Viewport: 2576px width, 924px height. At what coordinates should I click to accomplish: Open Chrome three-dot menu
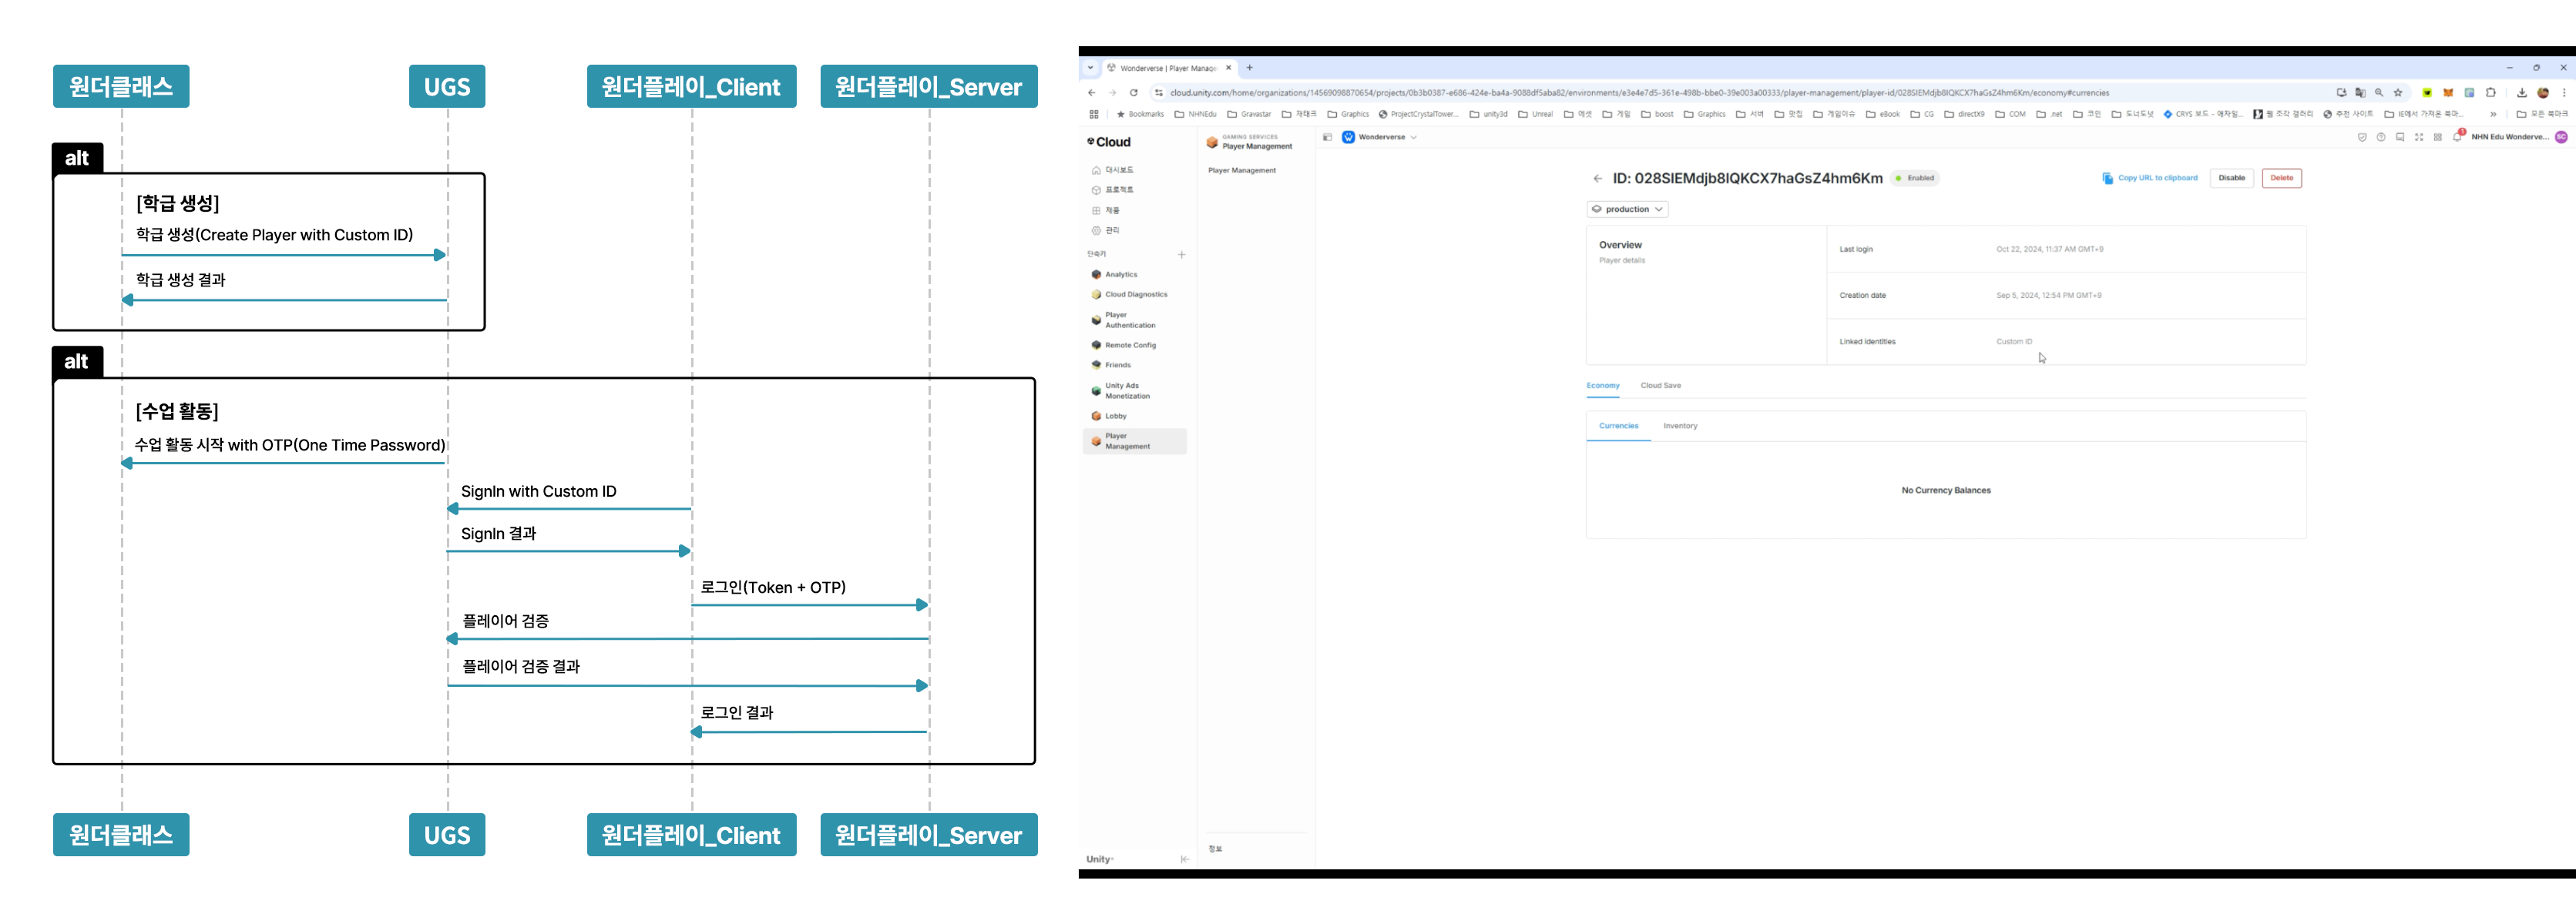2564,93
